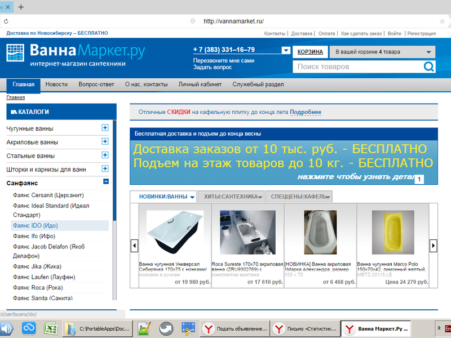This screenshot has width=451, height=338.
Task: Open Фаянс Jacob Delafon subcategory
Action: [49, 251]
